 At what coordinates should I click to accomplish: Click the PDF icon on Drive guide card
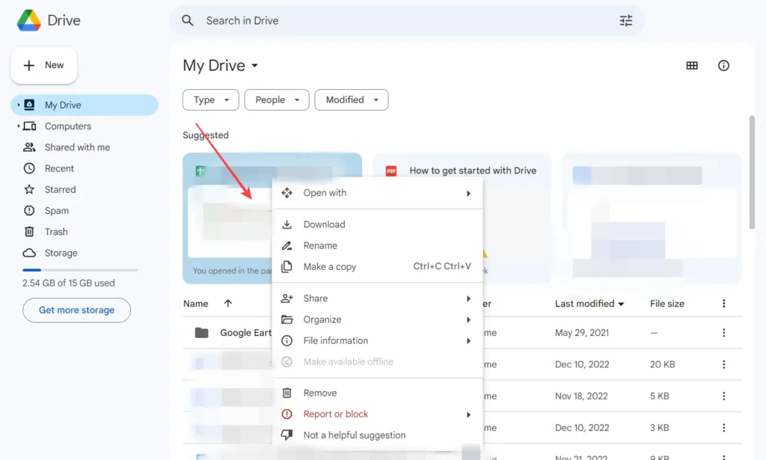click(390, 171)
